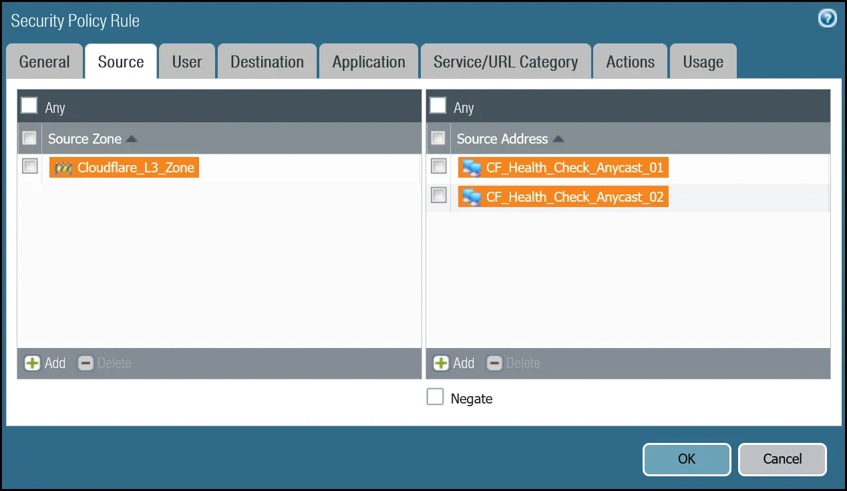This screenshot has width=847, height=491.
Task: Switch to the Destination tab
Action: click(x=267, y=62)
